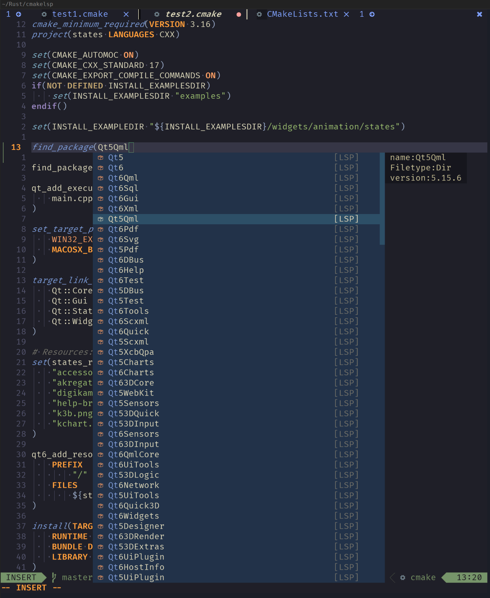Click the package icon beside Qt6Tools
The height and width of the screenshot is (598, 490).
[101, 311]
